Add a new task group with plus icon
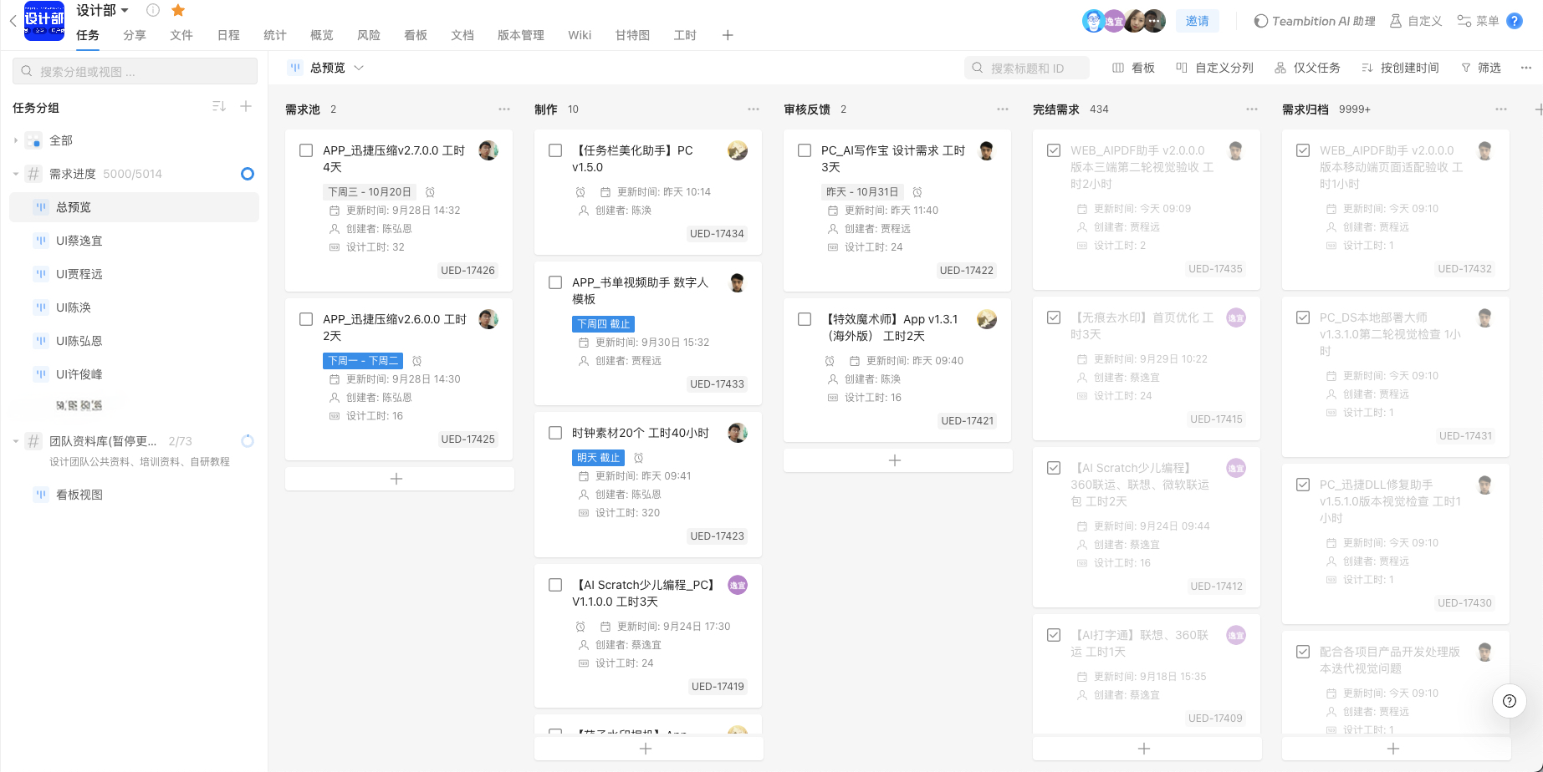The height and width of the screenshot is (772, 1543). [246, 107]
